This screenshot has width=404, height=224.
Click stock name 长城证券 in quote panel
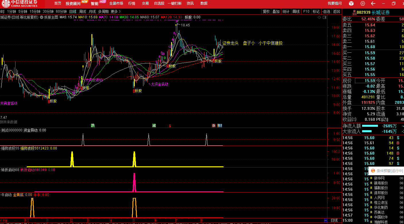pos(381,12)
